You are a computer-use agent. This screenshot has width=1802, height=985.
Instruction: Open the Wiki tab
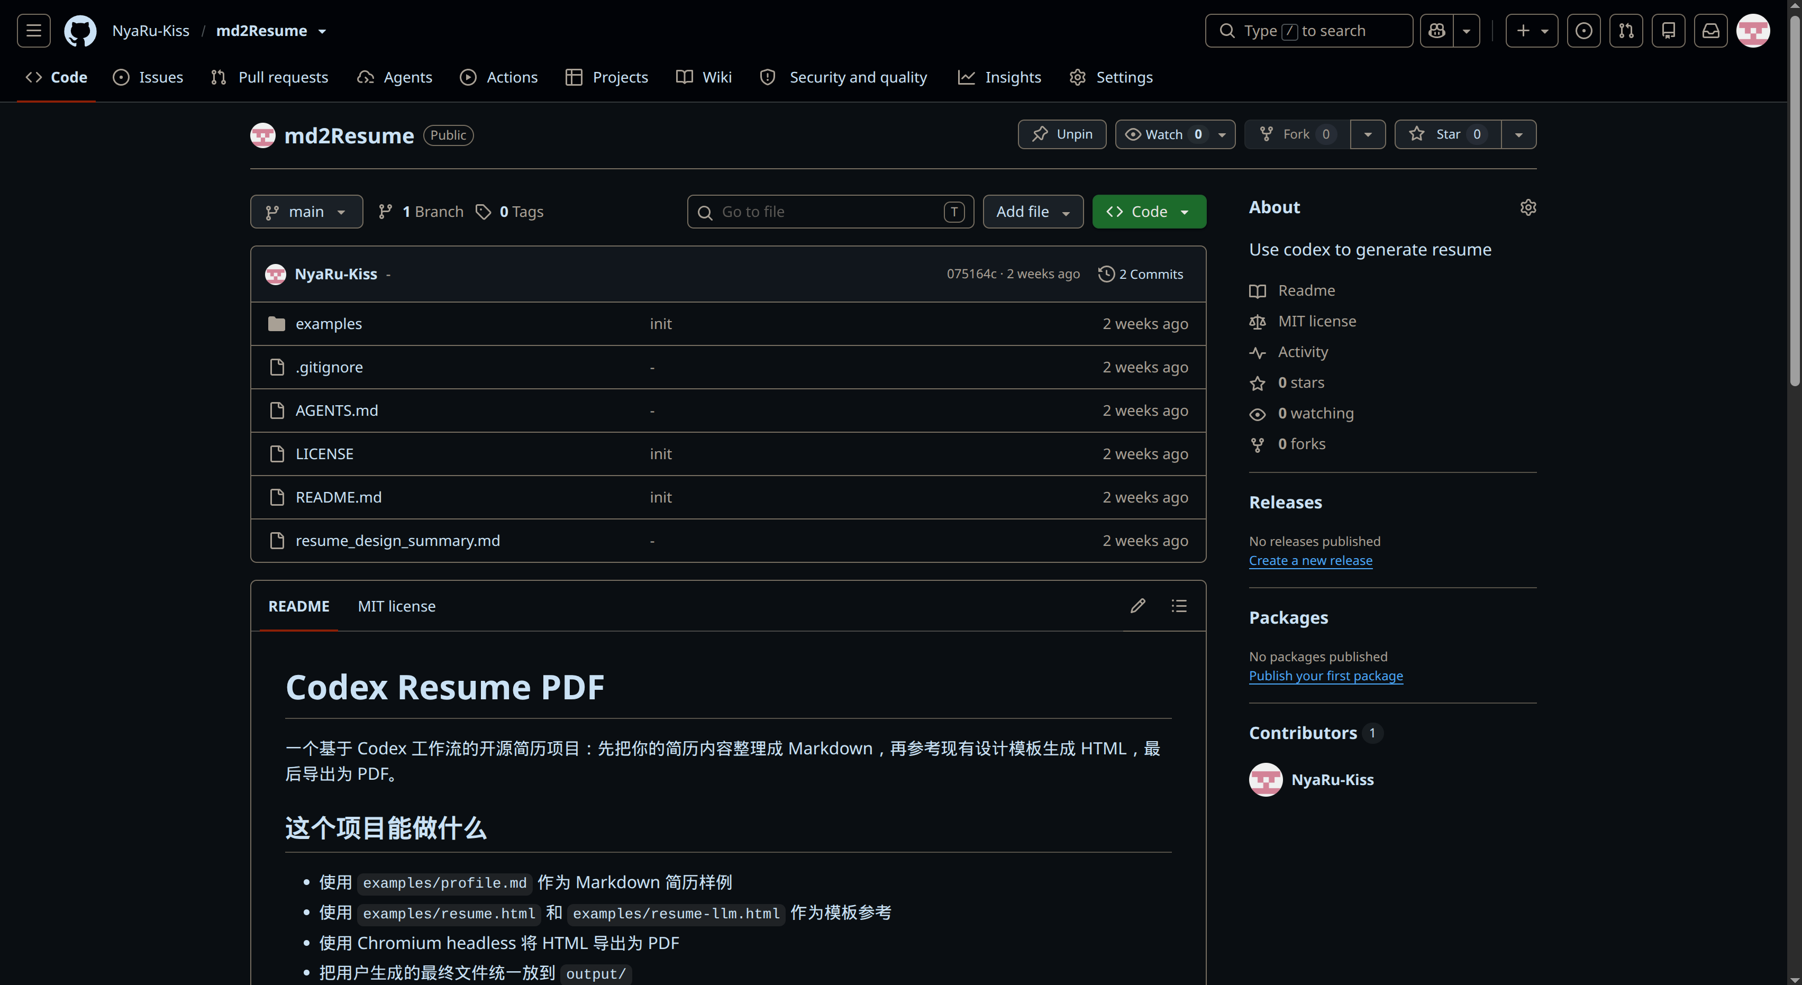[704, 77]
